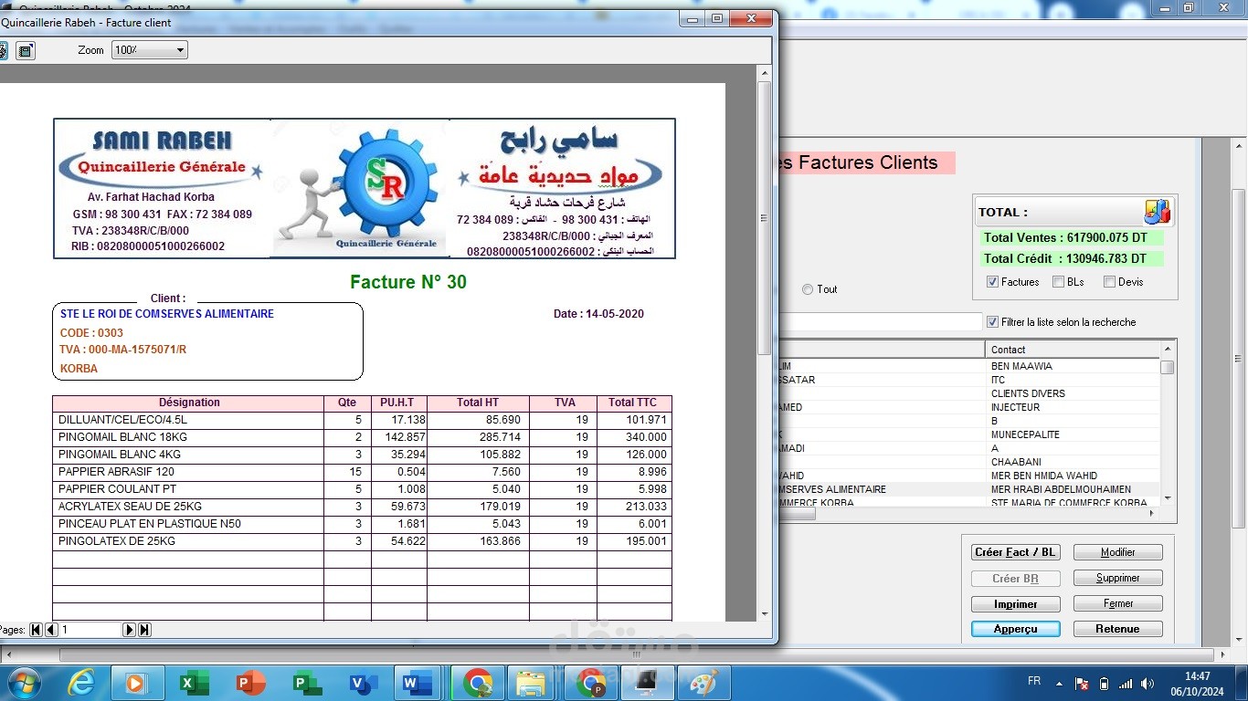Screen dimensions: 1248x701
Task: Click DILLUANT/CEL/ECO/4.5L row in invoice
Action: click(x=362, y=420)
